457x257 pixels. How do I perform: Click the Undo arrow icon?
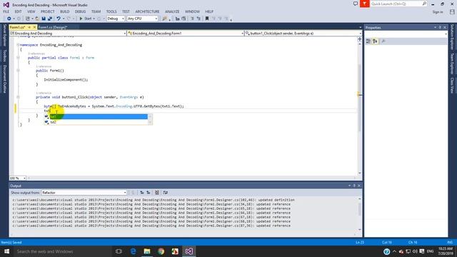59,19
